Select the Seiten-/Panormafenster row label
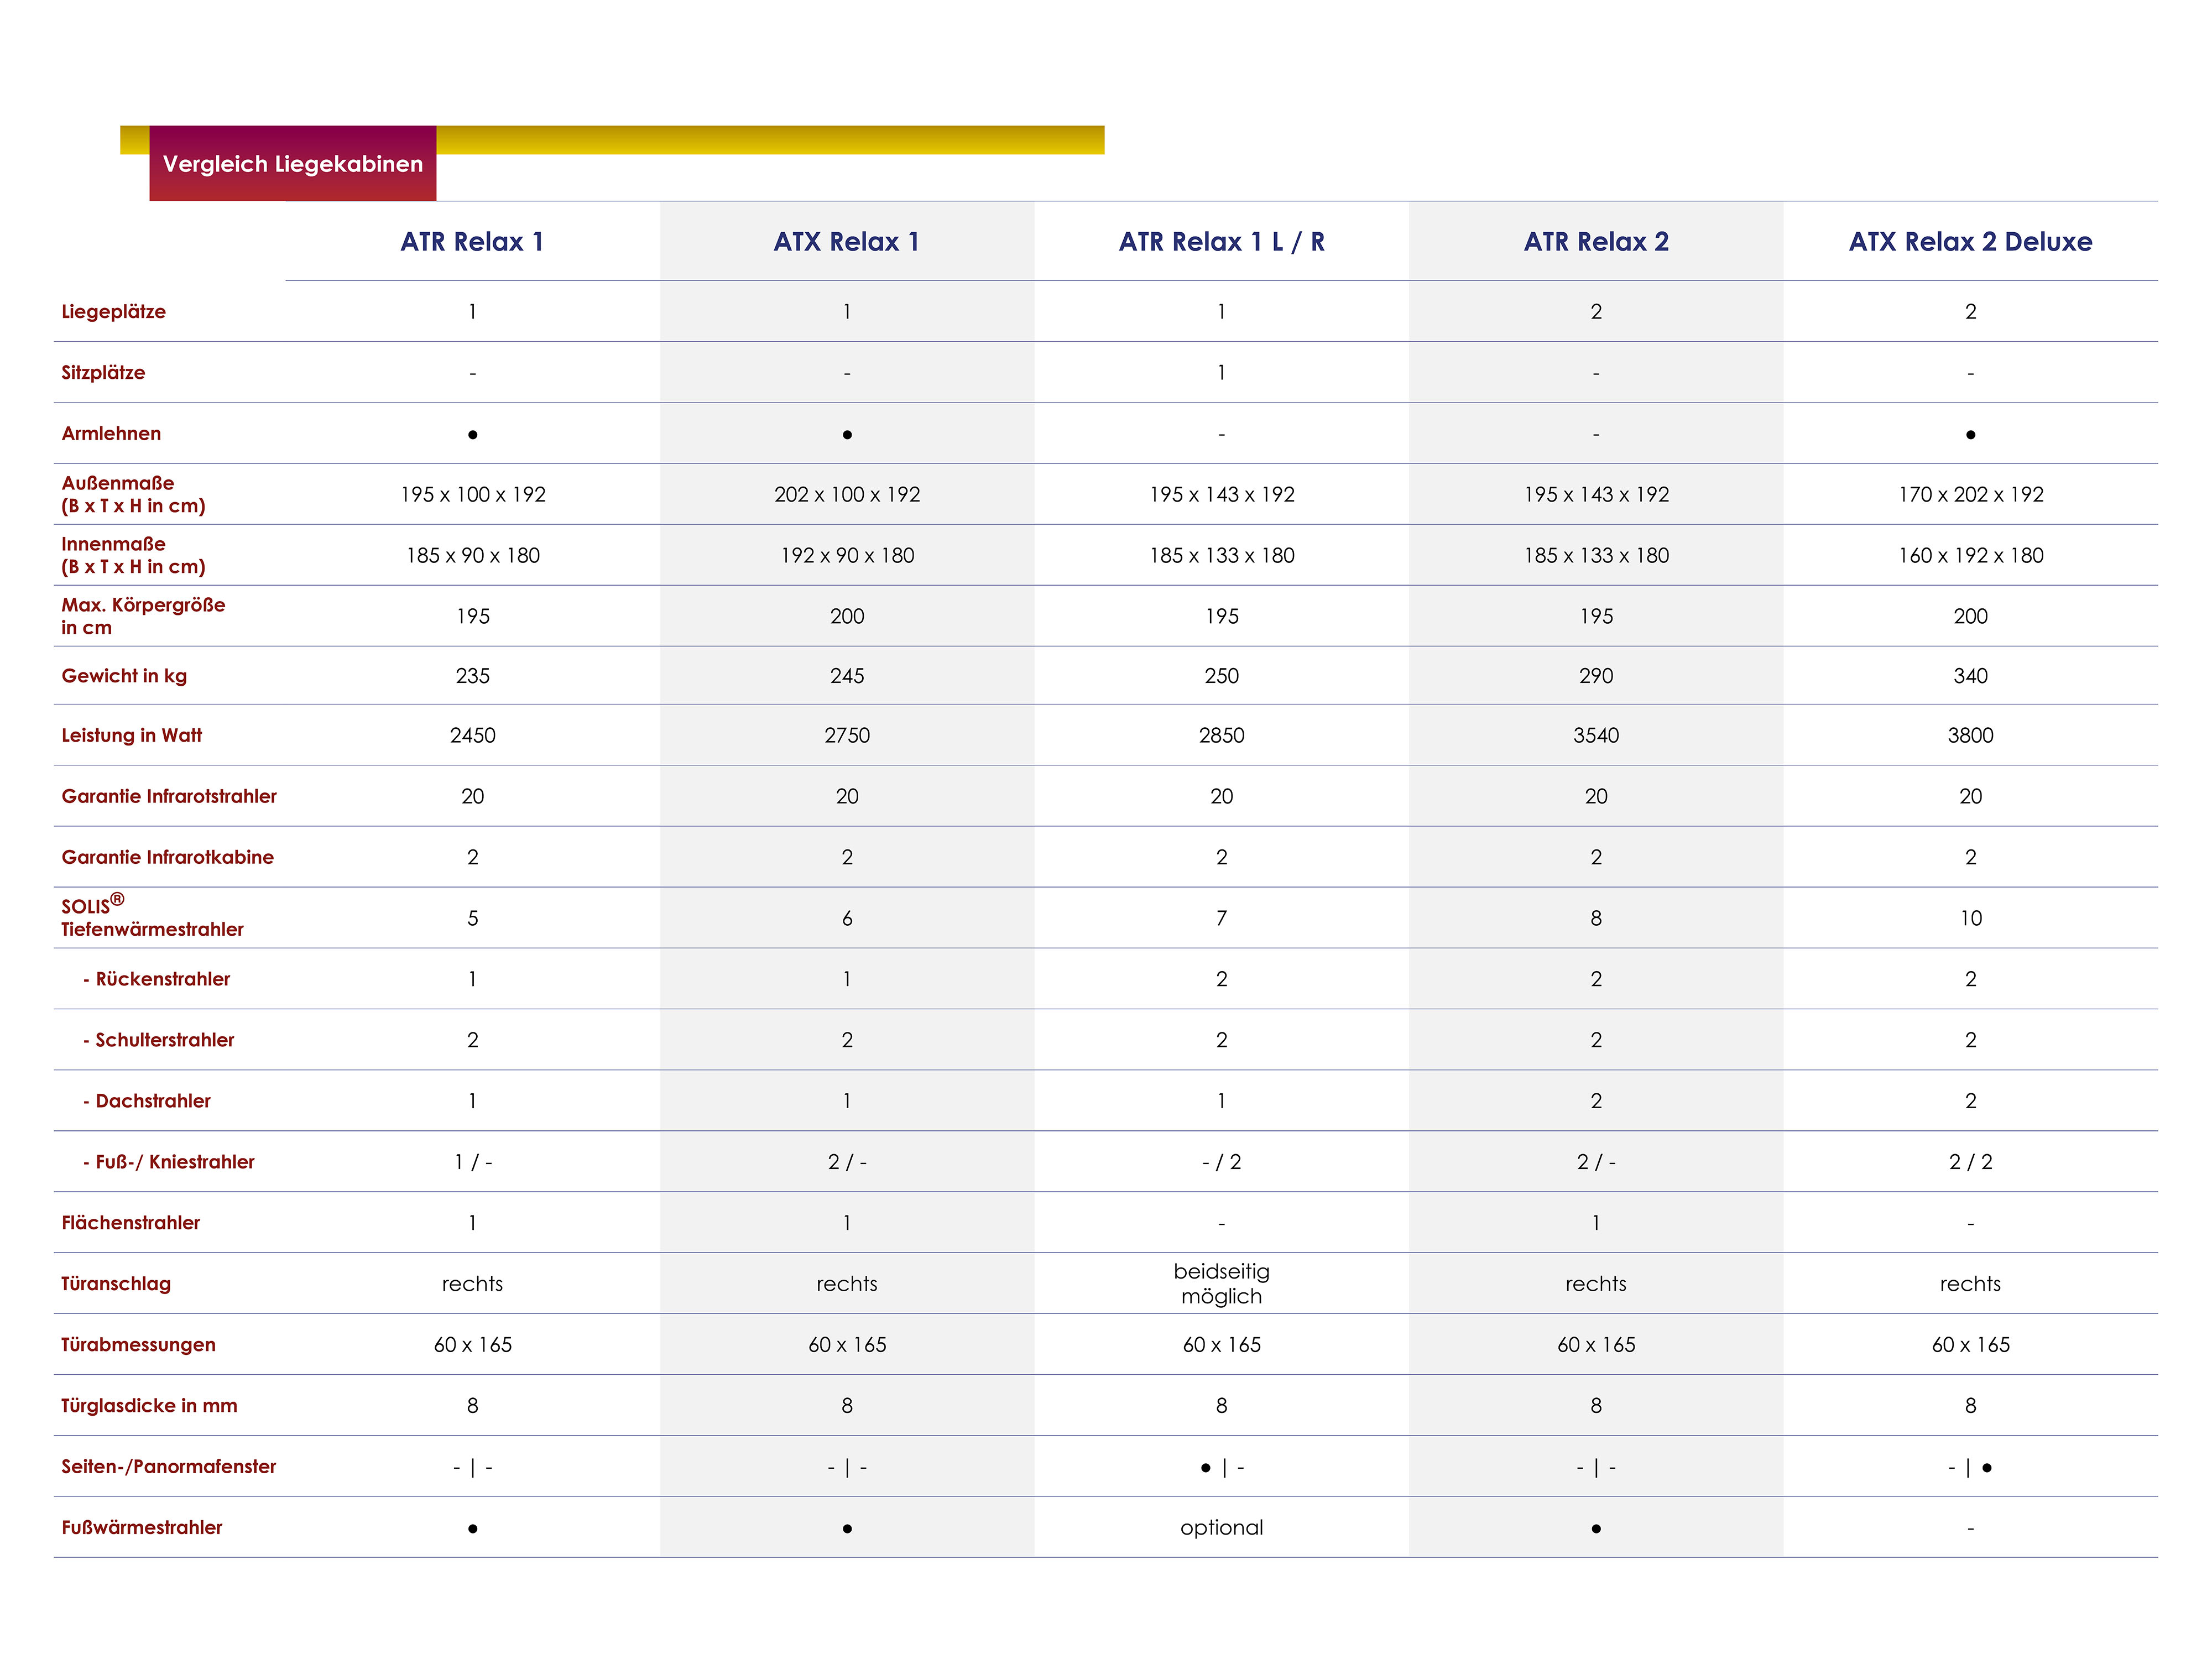This screenshot has width=2212, height=1659. (168, 1467)
